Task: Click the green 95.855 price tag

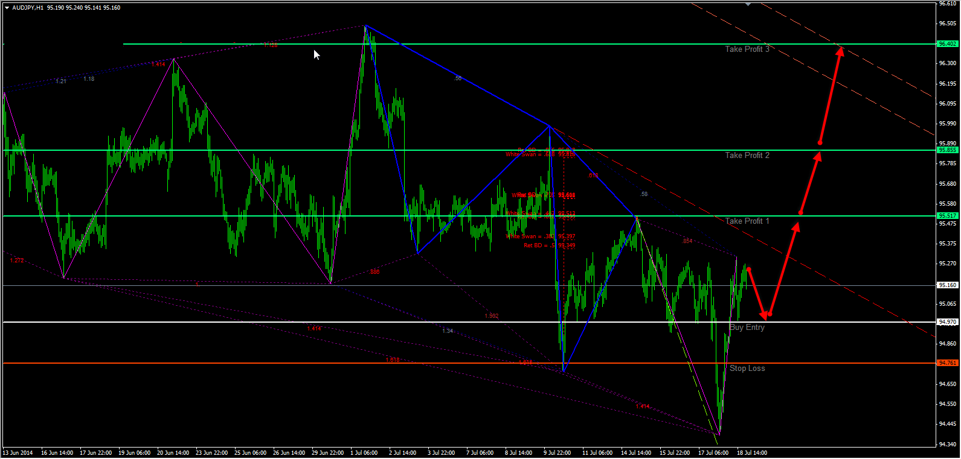Action: coord(947,150)
